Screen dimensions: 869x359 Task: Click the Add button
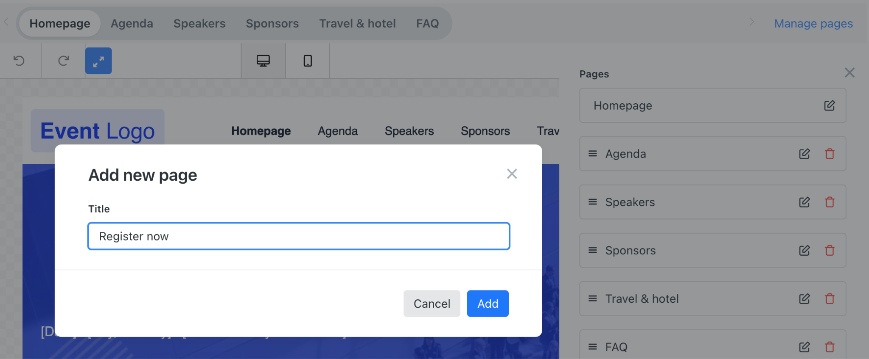[x=488, y=304]
